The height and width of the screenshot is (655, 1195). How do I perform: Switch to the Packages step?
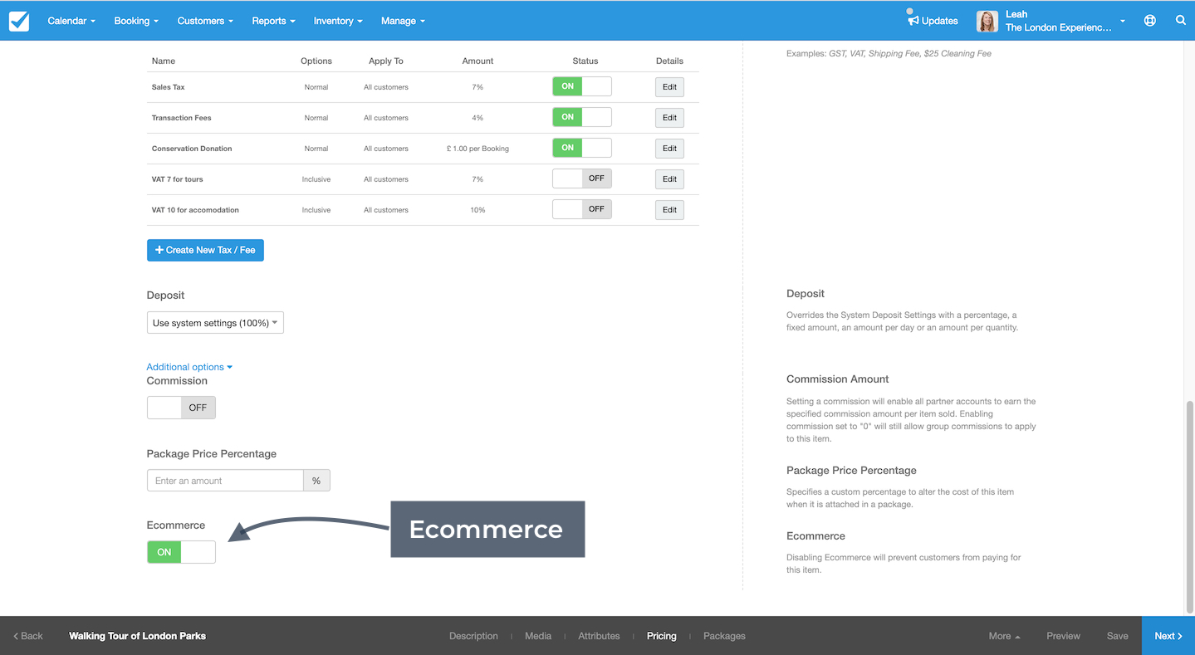point(724,636)
